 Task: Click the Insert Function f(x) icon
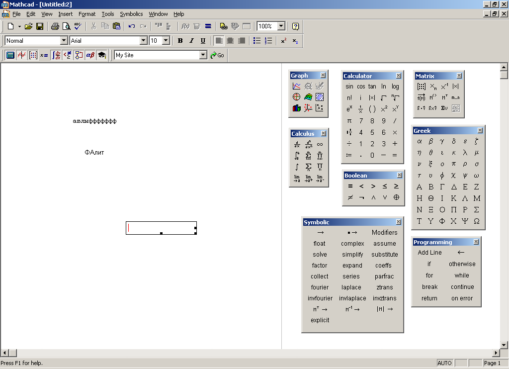point(185,26)
